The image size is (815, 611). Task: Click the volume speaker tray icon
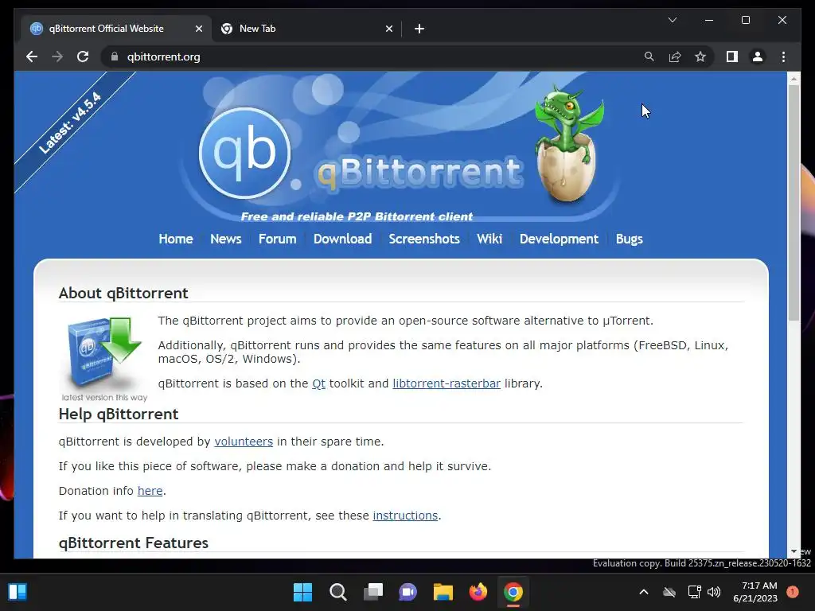click(714, 592)
